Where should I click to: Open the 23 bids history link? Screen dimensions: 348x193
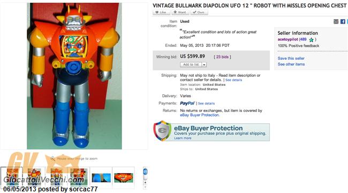click(222, 57)
